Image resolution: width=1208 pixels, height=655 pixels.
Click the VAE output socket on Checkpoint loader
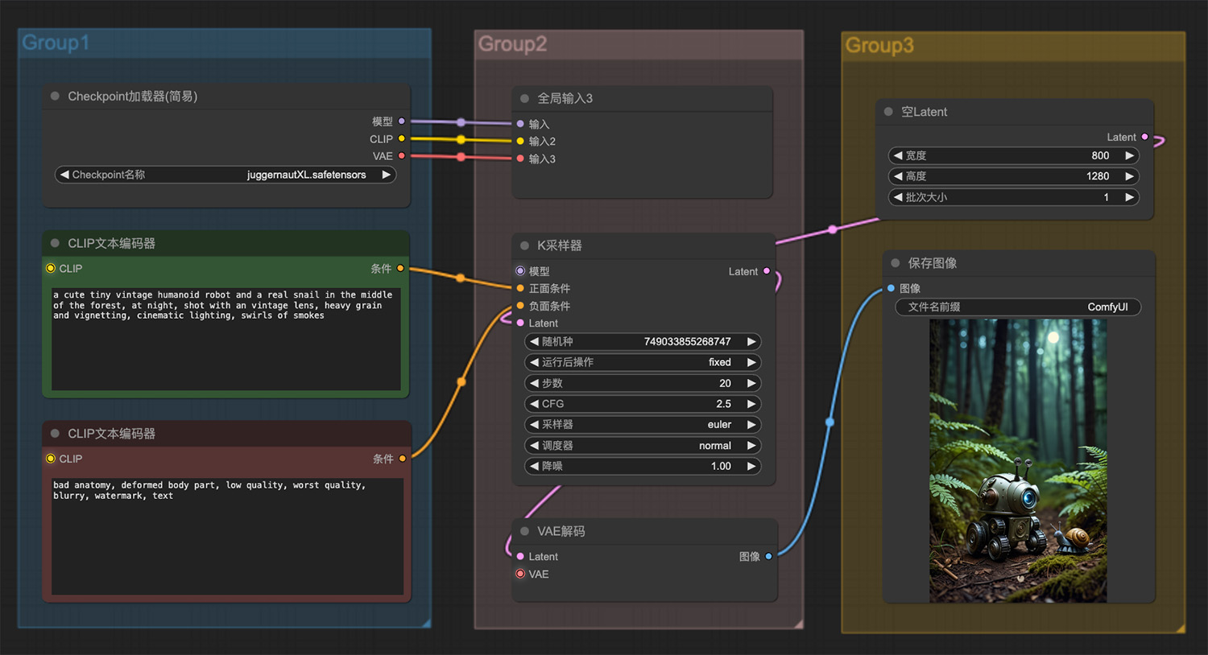coord(401,156)
